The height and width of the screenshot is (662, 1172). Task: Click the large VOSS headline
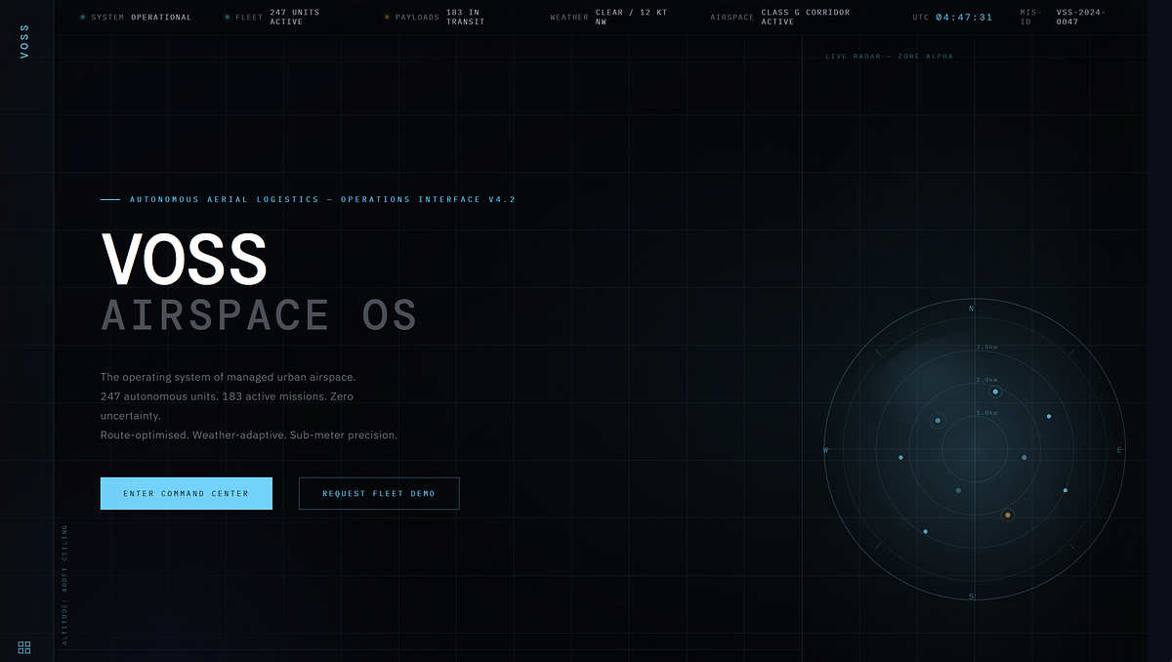pyautogui.click(x=185, y=259)
